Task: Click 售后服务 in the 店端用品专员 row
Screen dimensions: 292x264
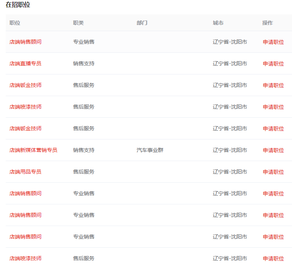Action: (x=84, y=172)
